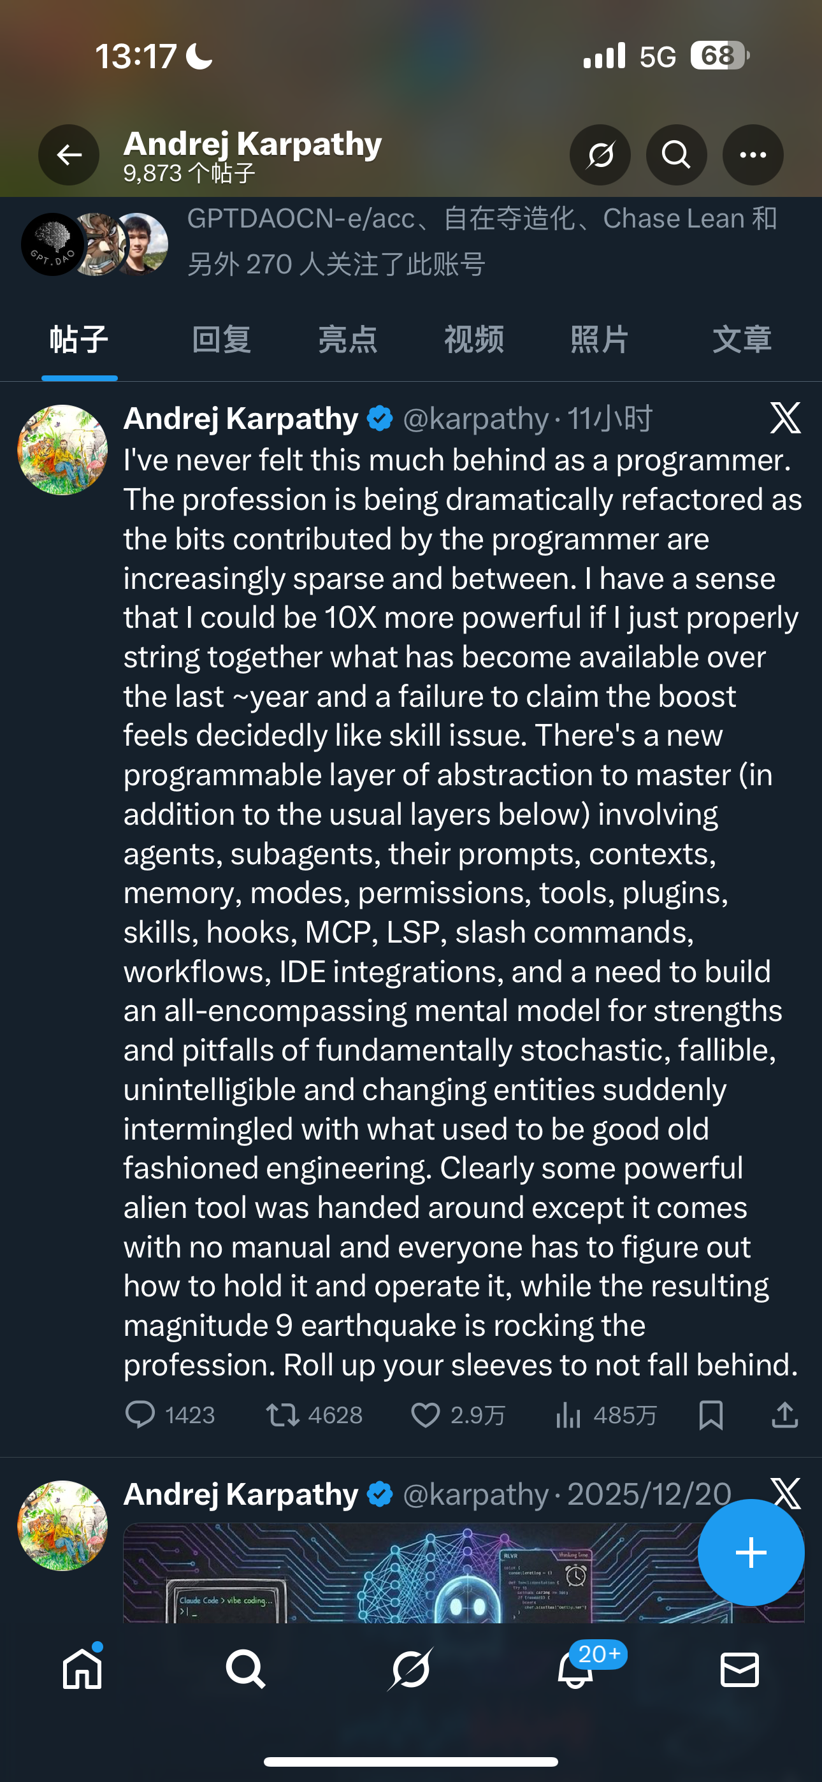Go to the 文章 tab

coord(742,340)
